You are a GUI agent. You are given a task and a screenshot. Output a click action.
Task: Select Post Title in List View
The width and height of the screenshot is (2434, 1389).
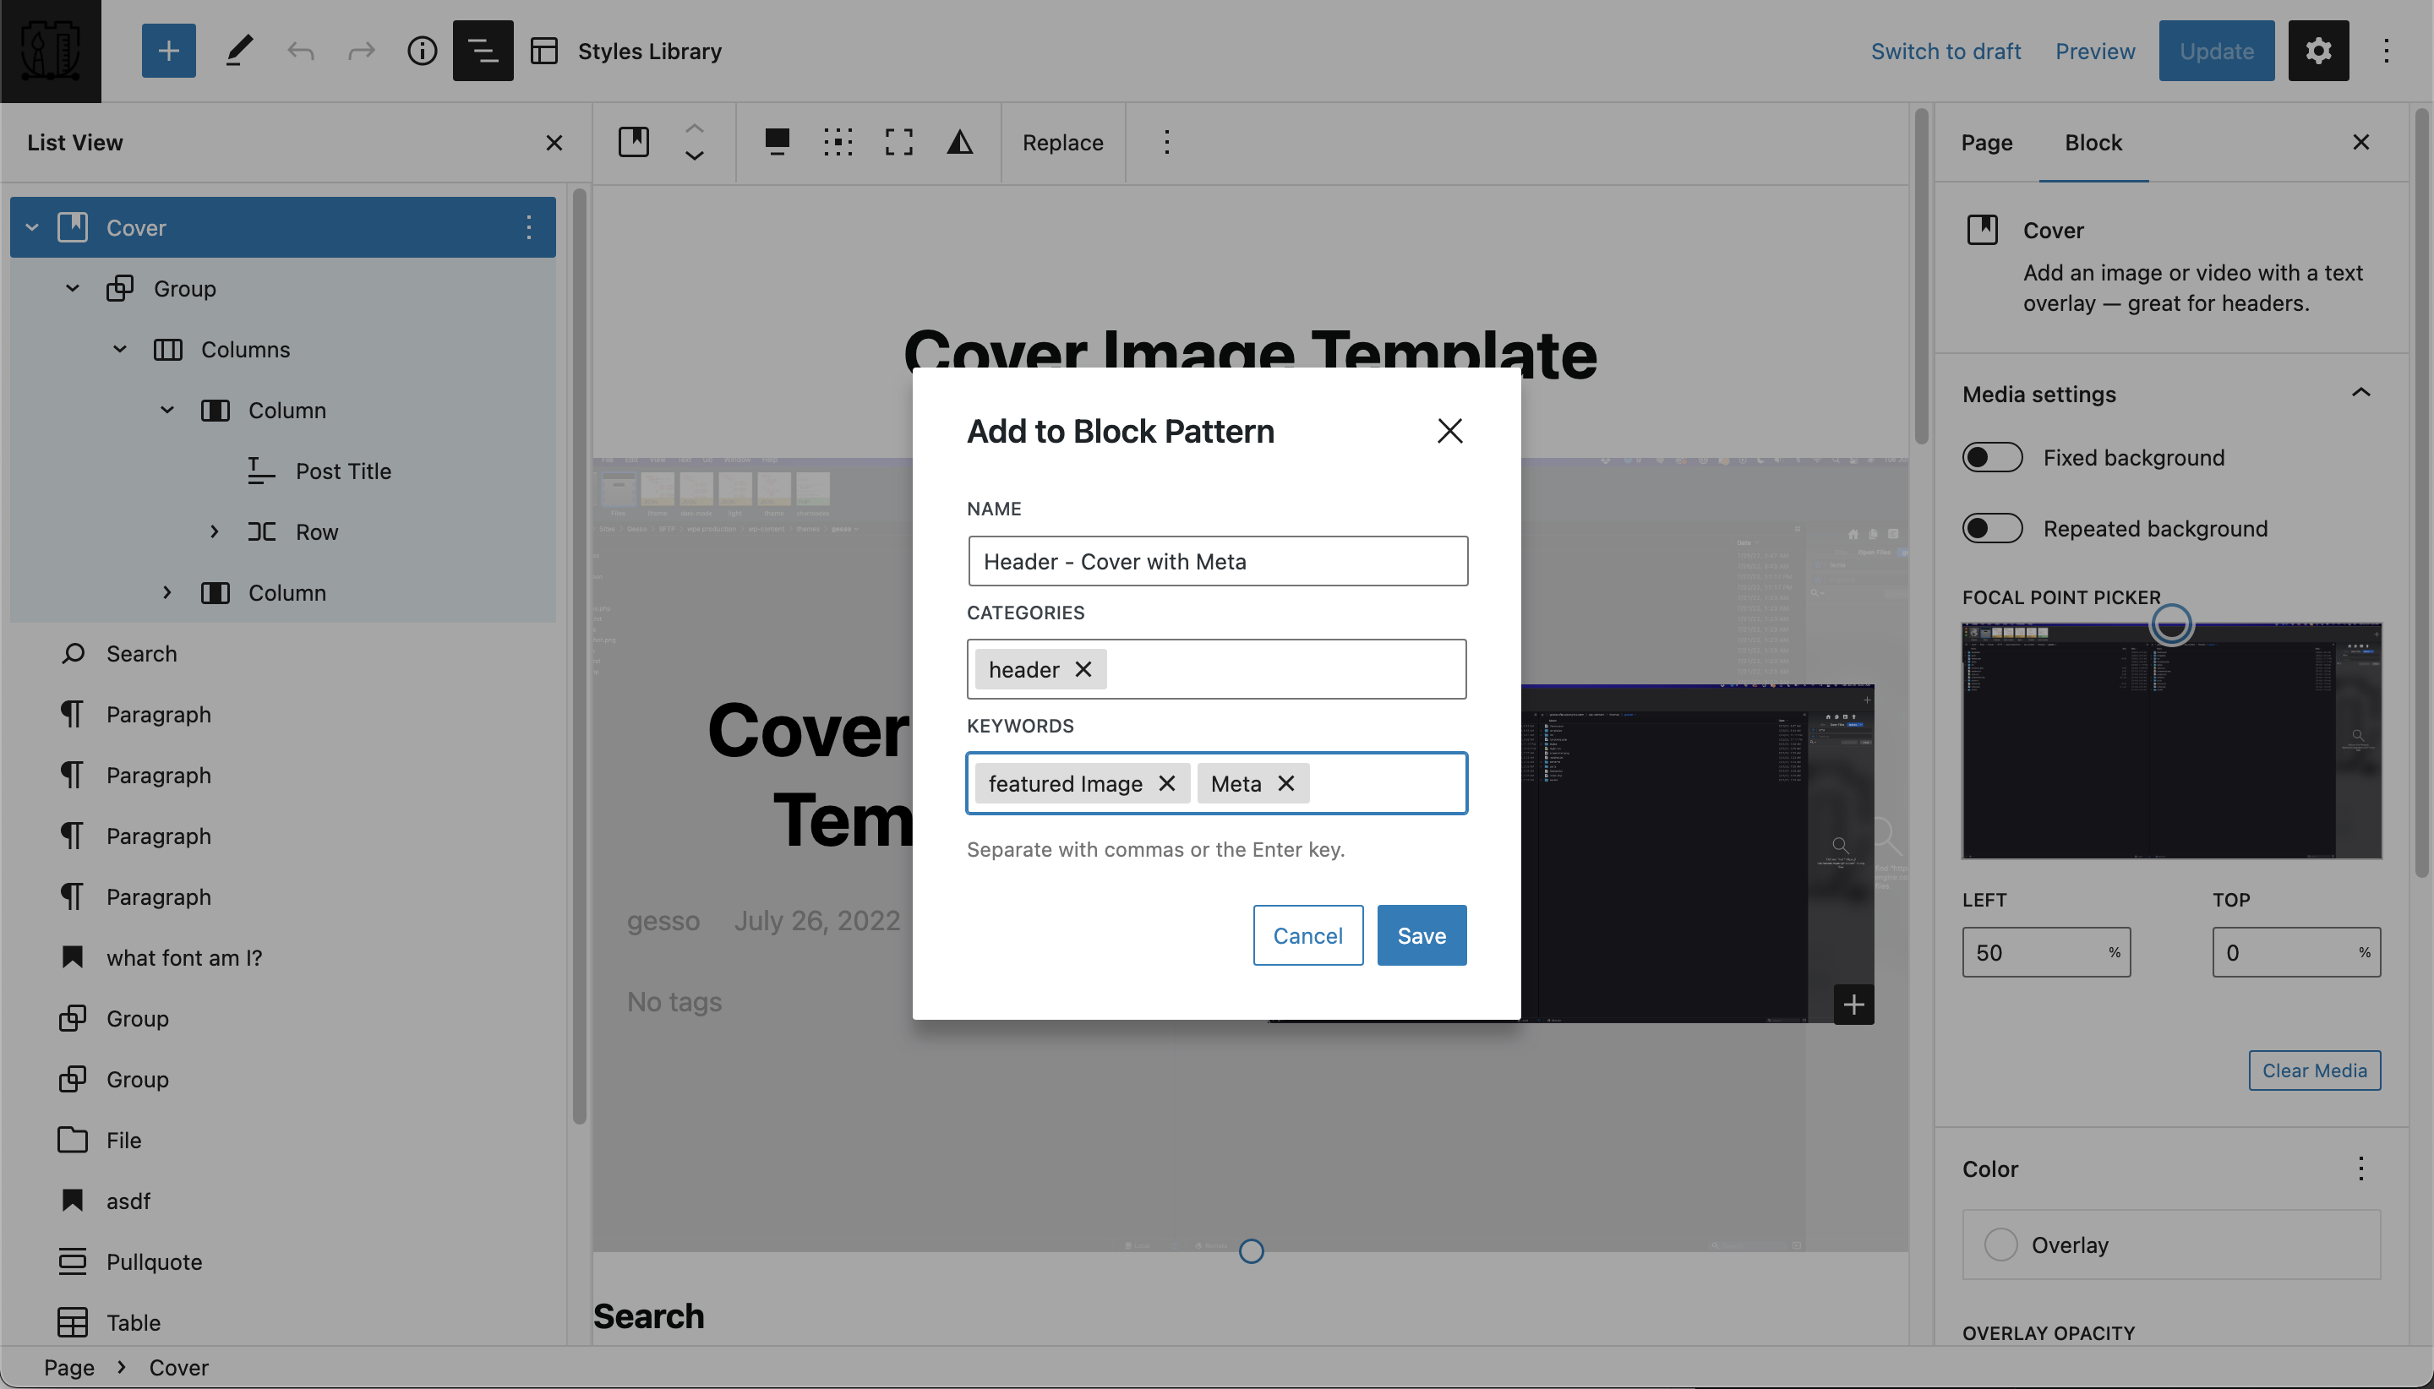pos(342,471)
